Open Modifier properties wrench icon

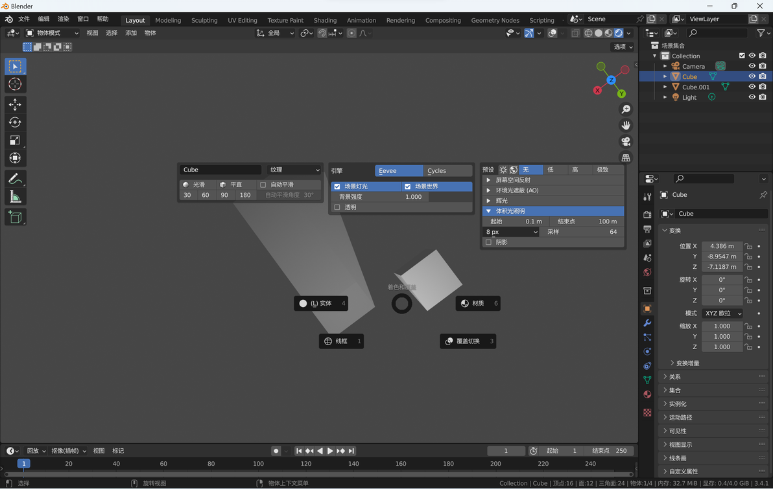(647, 323)
